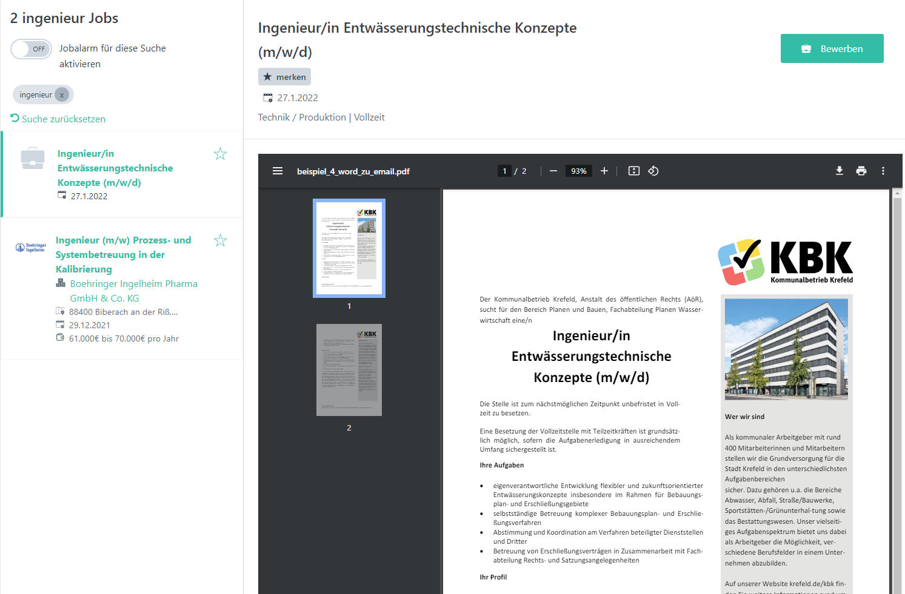Click the Bewerben button

pos(832,48)
